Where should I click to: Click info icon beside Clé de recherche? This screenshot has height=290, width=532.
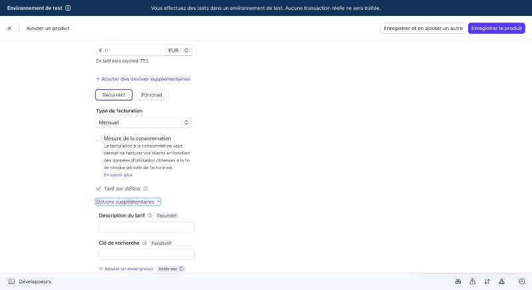144,243
